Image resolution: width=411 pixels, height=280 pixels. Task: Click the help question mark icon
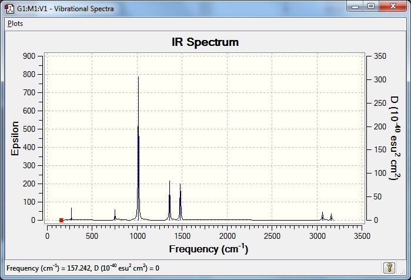pos(389,268)
